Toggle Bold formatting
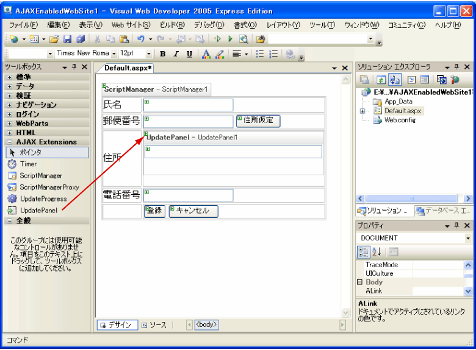The width and height of the screenshot is (476, 350). click(x=163, y=54)
